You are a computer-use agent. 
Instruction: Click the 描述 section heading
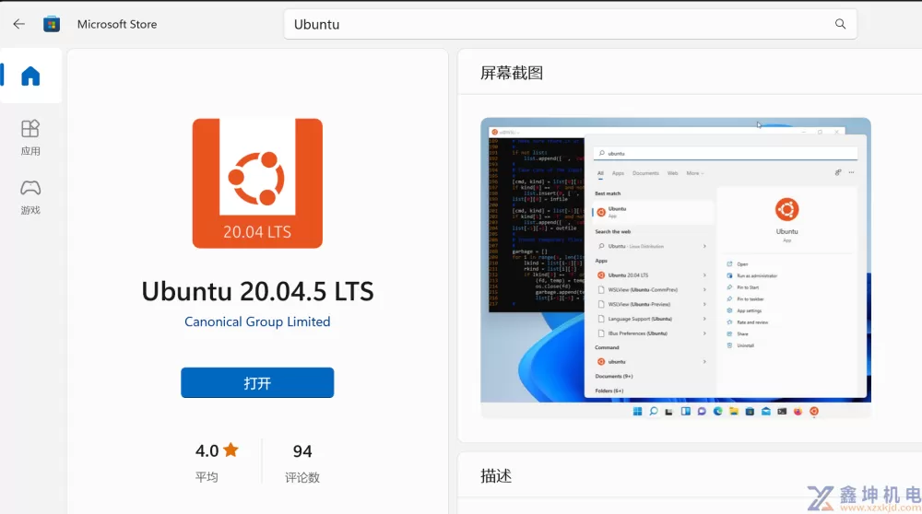496,476
